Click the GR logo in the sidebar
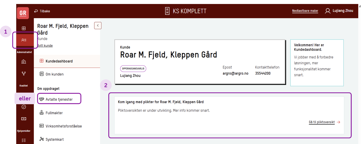Image resolution: width=362 pixels, height=144 pixels. click(23, 13)
